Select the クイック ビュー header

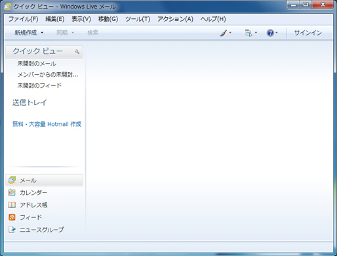click(x=44, y=52)
